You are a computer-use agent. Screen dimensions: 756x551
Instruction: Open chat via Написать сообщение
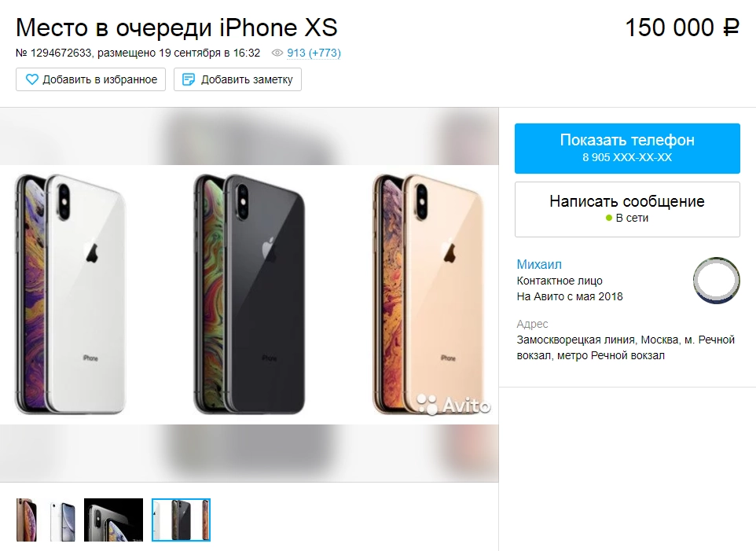coord(627,209)
